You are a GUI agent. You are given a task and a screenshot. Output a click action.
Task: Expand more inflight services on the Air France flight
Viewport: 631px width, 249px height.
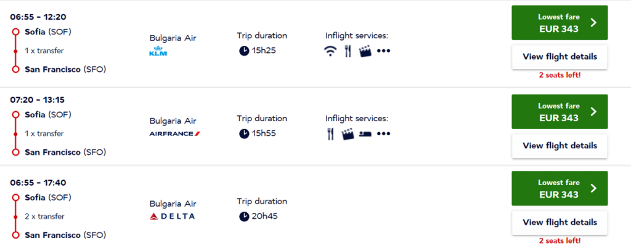click(383, 134)
